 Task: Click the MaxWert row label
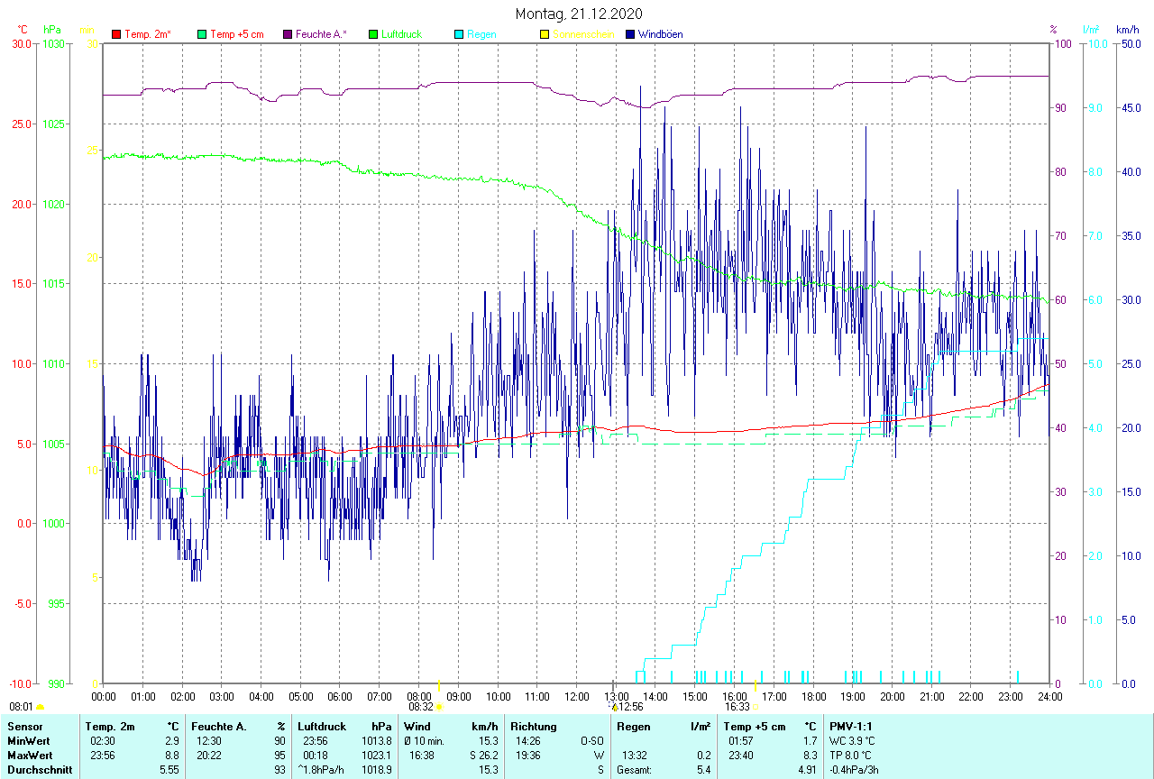pyautogui.click(x=31, y=755)
